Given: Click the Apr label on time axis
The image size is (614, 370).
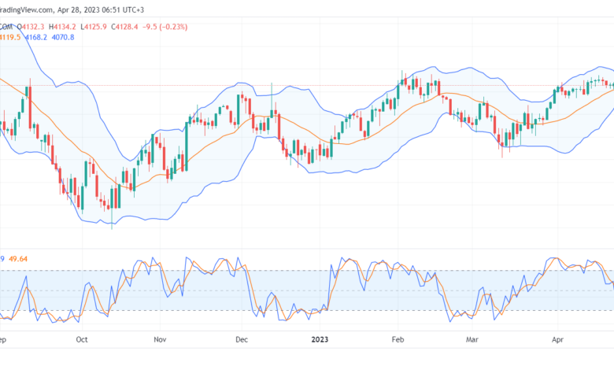Looking at the screenshot, I should [x=557, y=339].
